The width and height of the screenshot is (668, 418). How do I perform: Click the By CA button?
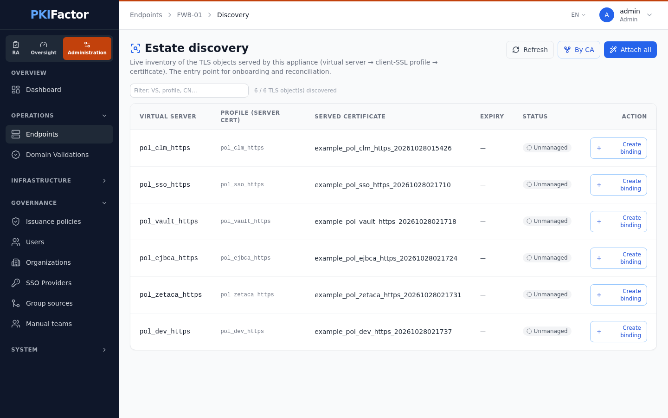[579, 50]
